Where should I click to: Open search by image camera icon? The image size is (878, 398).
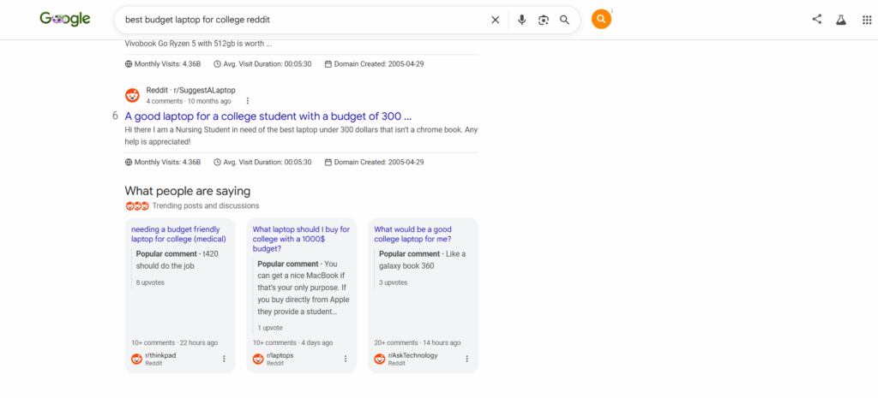coord(543,21)
